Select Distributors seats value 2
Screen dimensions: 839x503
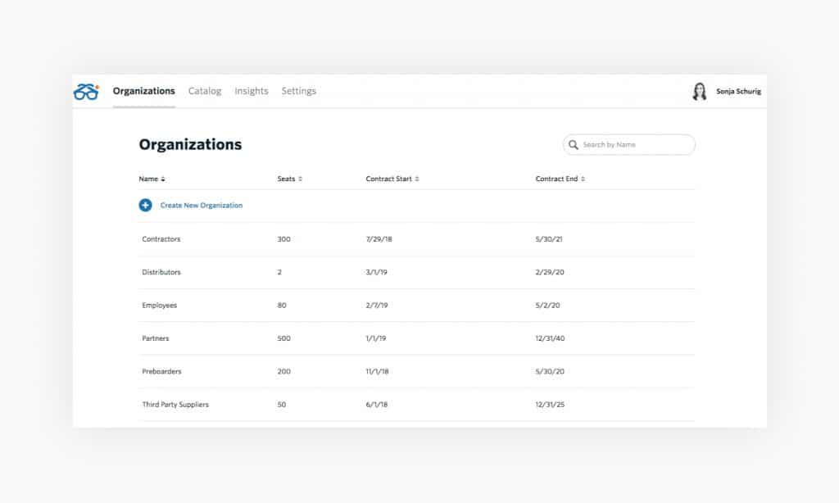279,272
